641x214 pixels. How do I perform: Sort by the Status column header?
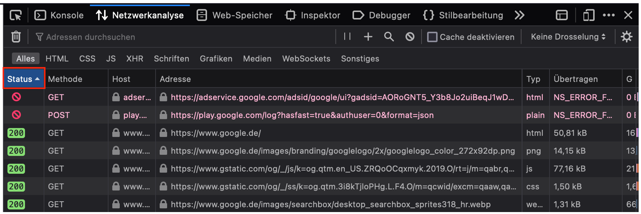click(24, 79)
